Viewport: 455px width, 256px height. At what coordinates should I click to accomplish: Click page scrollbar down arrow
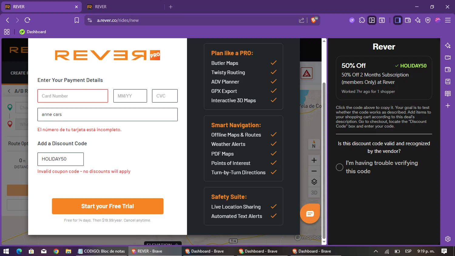324,242
